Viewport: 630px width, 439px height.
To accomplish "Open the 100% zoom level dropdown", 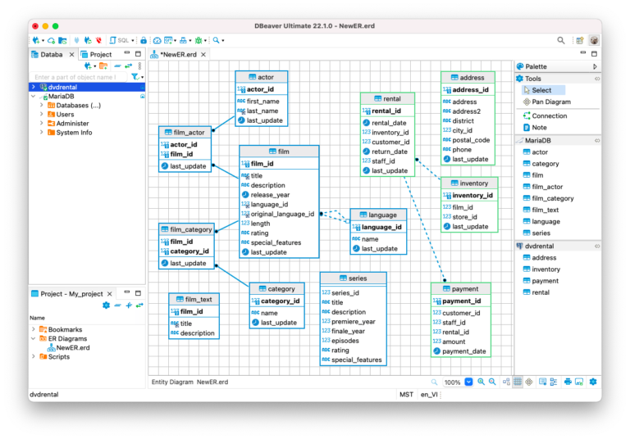I will click(468, 382).
